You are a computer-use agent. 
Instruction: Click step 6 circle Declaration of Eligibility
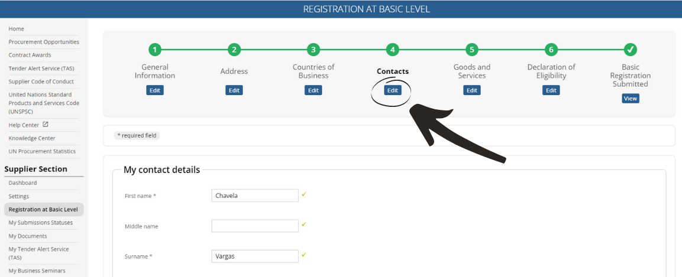[x=551, y=50]
